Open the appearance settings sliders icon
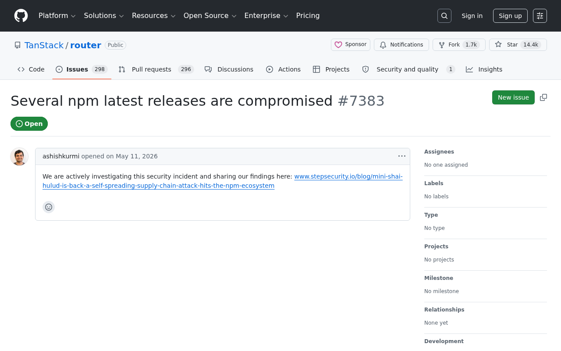Screen dimensions: 561x351 click(x=540, y=16)
